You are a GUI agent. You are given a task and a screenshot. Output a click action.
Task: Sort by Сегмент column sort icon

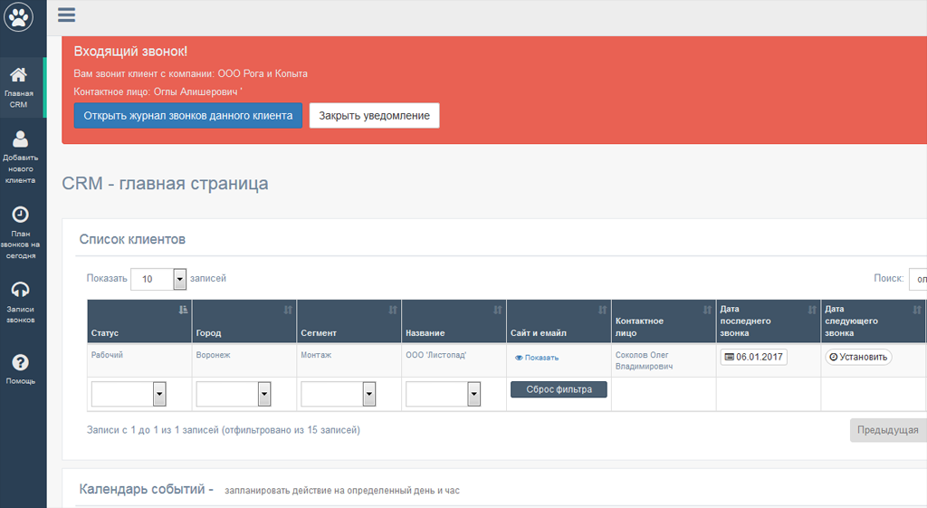[393, 310]
